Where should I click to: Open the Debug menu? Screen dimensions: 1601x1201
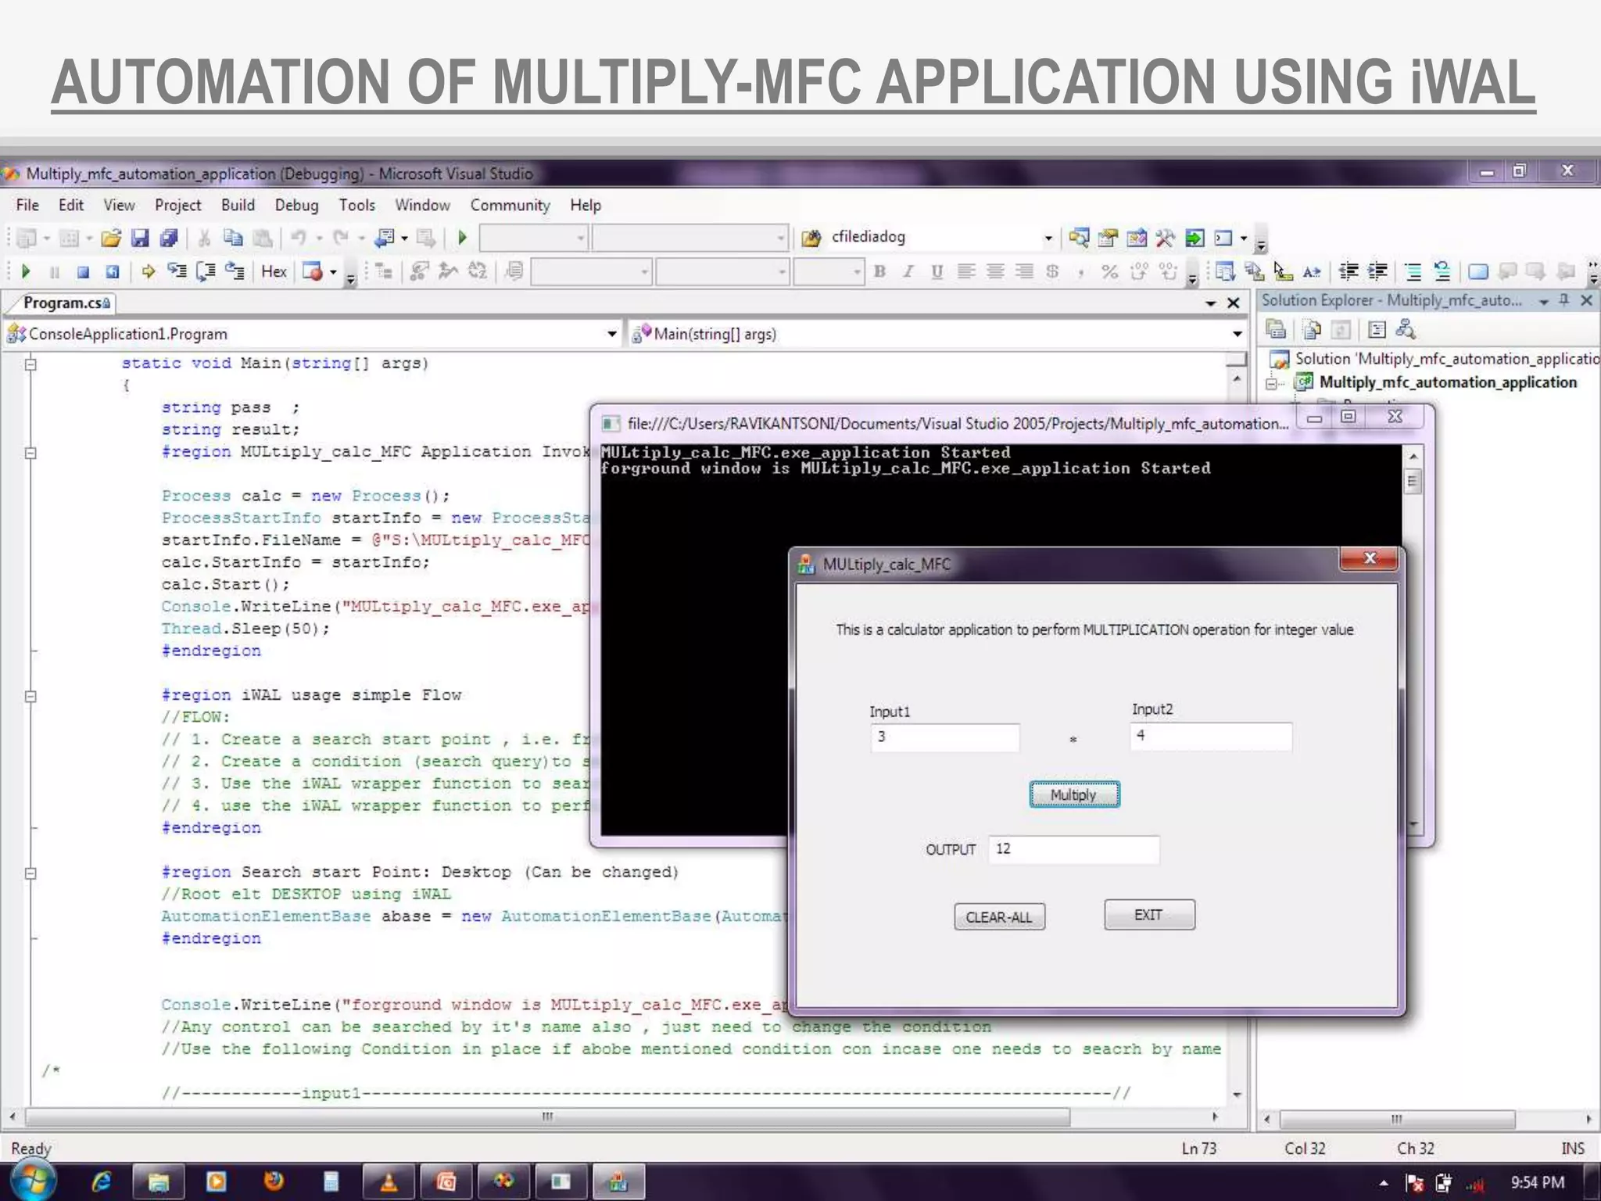pos(296,205)
